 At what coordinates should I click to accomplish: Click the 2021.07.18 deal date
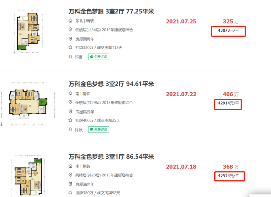(181, 167)
